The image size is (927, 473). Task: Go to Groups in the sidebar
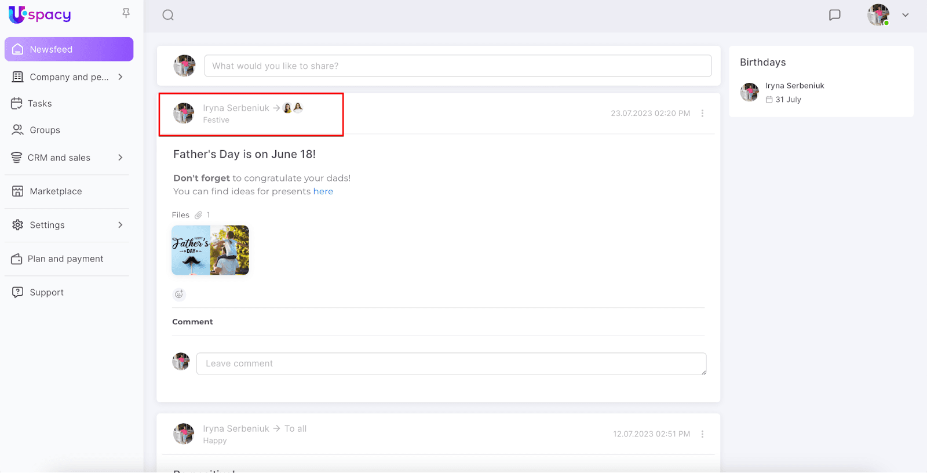click(45, 130)
